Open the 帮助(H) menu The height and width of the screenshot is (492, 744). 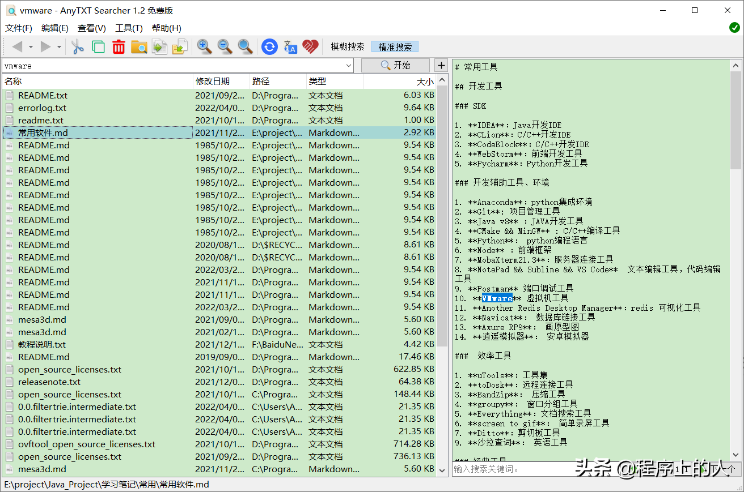(167, 28)
